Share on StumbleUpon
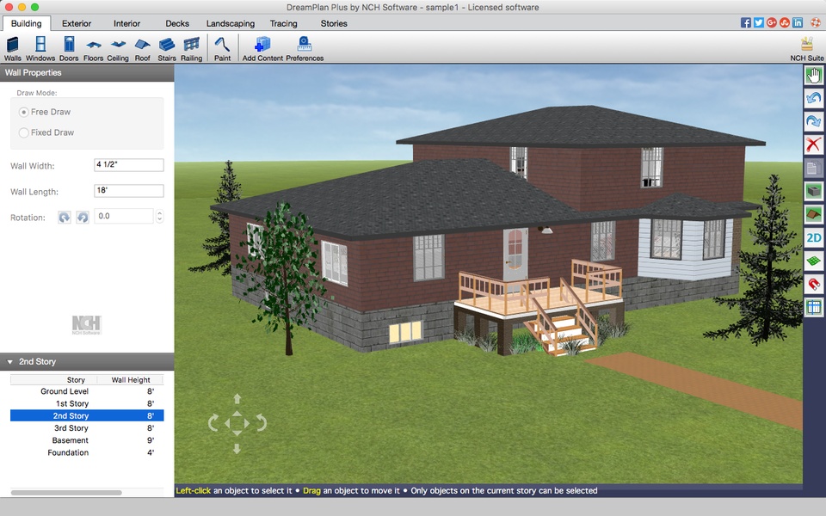 [x=785, y=22]
